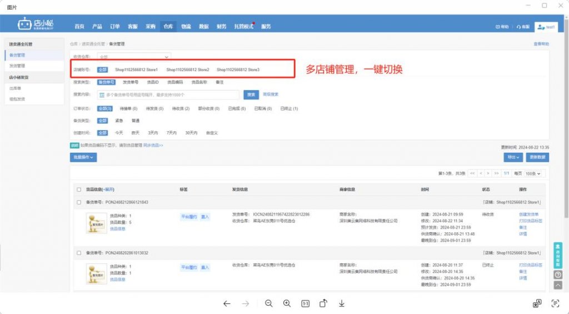Show actual size with the 1:1 icon
The width and height of the screenshot is (569, 314).
[x=306, y=303]
